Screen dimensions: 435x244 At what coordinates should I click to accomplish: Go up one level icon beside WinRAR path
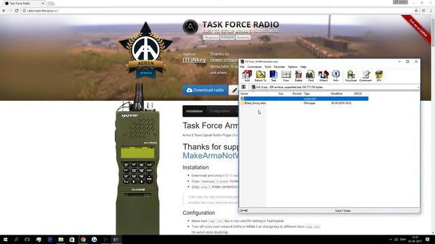coord(243,87)
